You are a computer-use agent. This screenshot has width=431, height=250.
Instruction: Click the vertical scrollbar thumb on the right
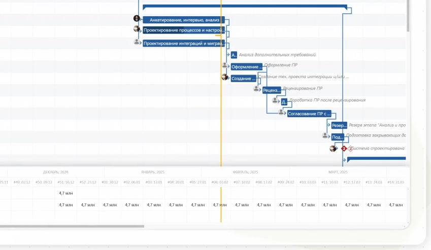(x=408, y=16)
